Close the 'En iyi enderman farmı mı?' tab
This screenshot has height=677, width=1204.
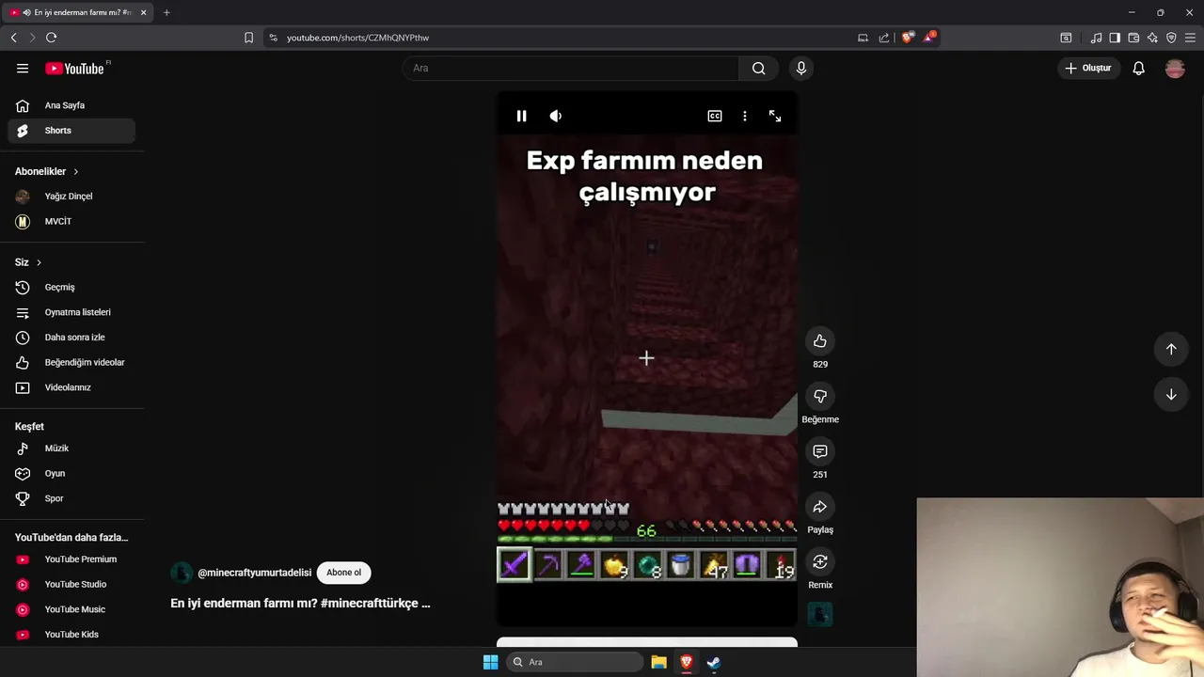[143, 12]
